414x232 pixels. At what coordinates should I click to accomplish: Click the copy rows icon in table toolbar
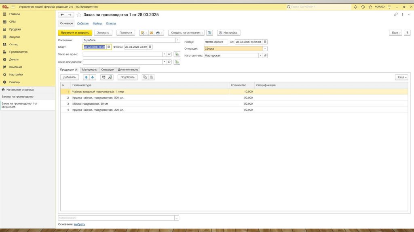[x=145, y=77]
